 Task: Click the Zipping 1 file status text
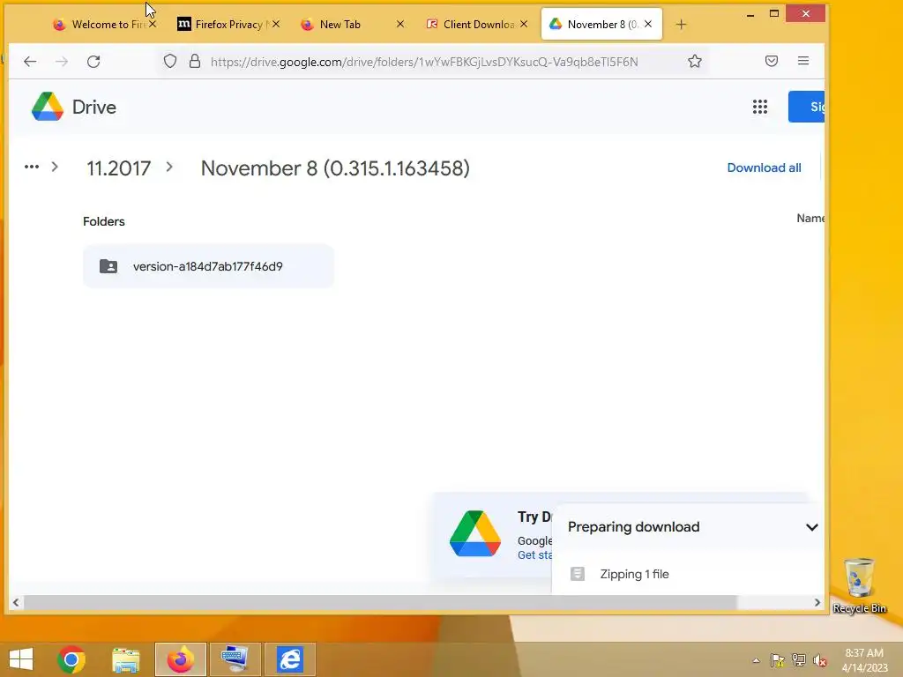634,574
